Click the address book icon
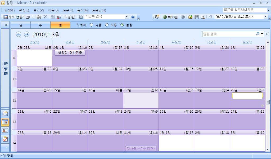The height and width of the screenshot is (159, 271). click(x=81, y=17)
